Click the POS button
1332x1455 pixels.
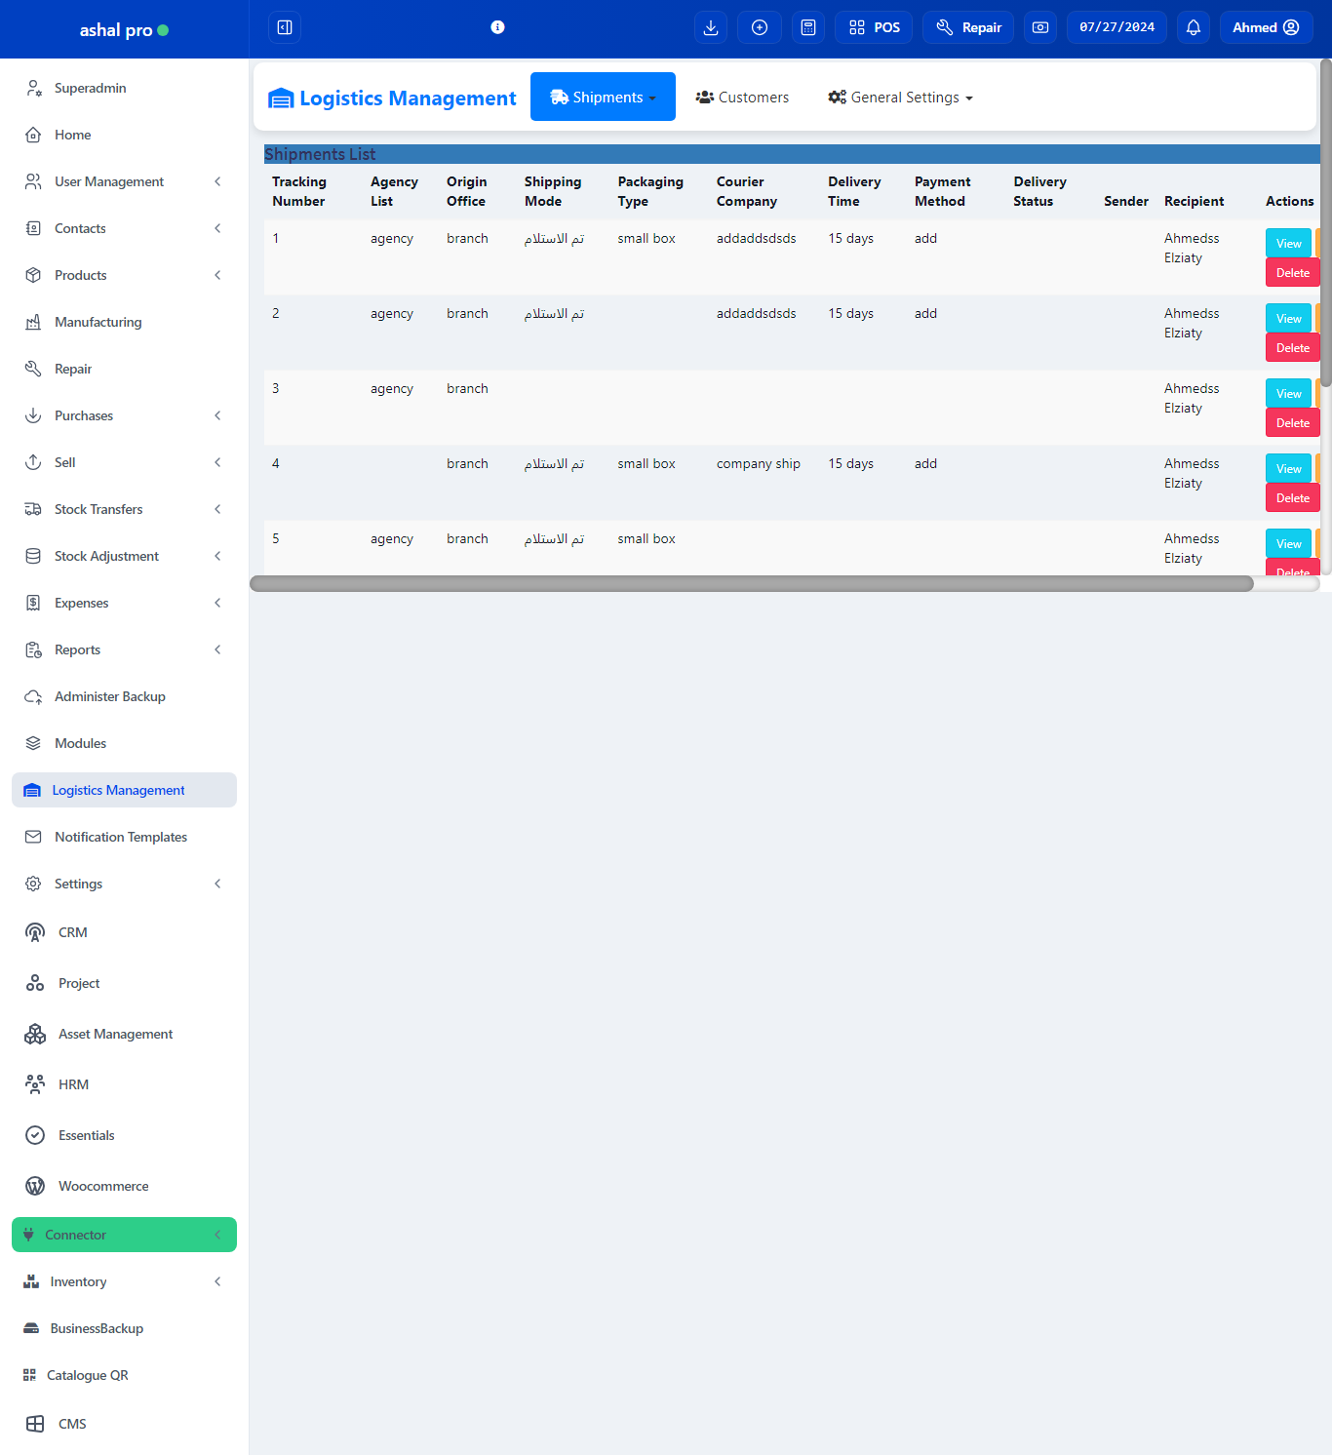tap(874, 27)
